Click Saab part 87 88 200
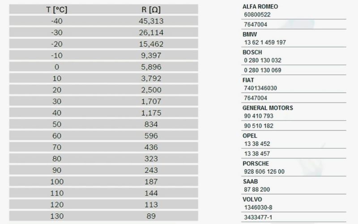358x224 pixels. (x=257, y=190)
